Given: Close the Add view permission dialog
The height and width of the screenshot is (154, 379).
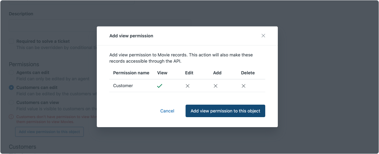Looking at the screenshot, I should pyautogui.click(x=263, y=36).
